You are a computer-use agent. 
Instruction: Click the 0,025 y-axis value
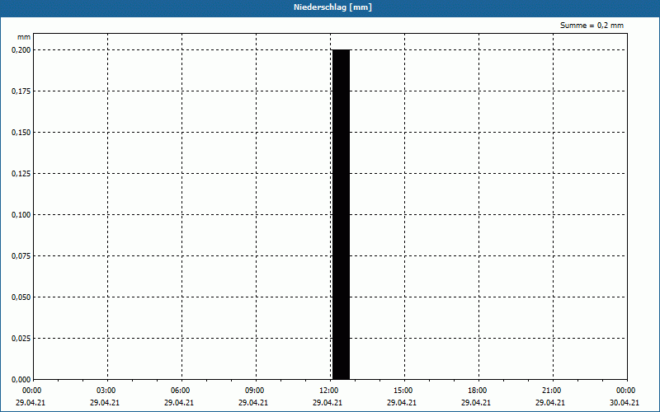pos(21,338)
